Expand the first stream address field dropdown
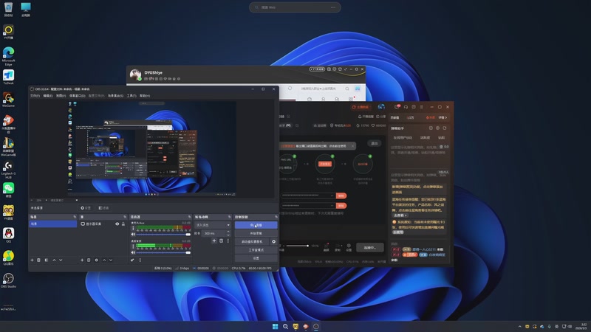The width and height of the screenshot is (591, 332). click(x=332, y=196)
